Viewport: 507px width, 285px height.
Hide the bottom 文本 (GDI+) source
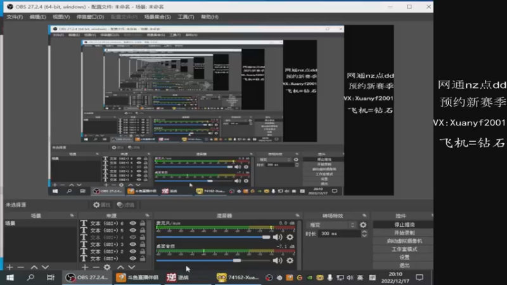pos(133,258)
